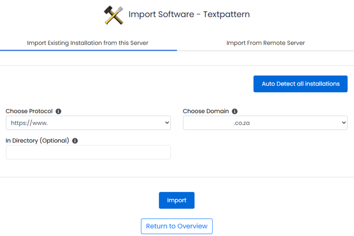
Task: Switch to Import Existing Installation from this Server tab
Action: pyautogui.click(x=87, y=43)
